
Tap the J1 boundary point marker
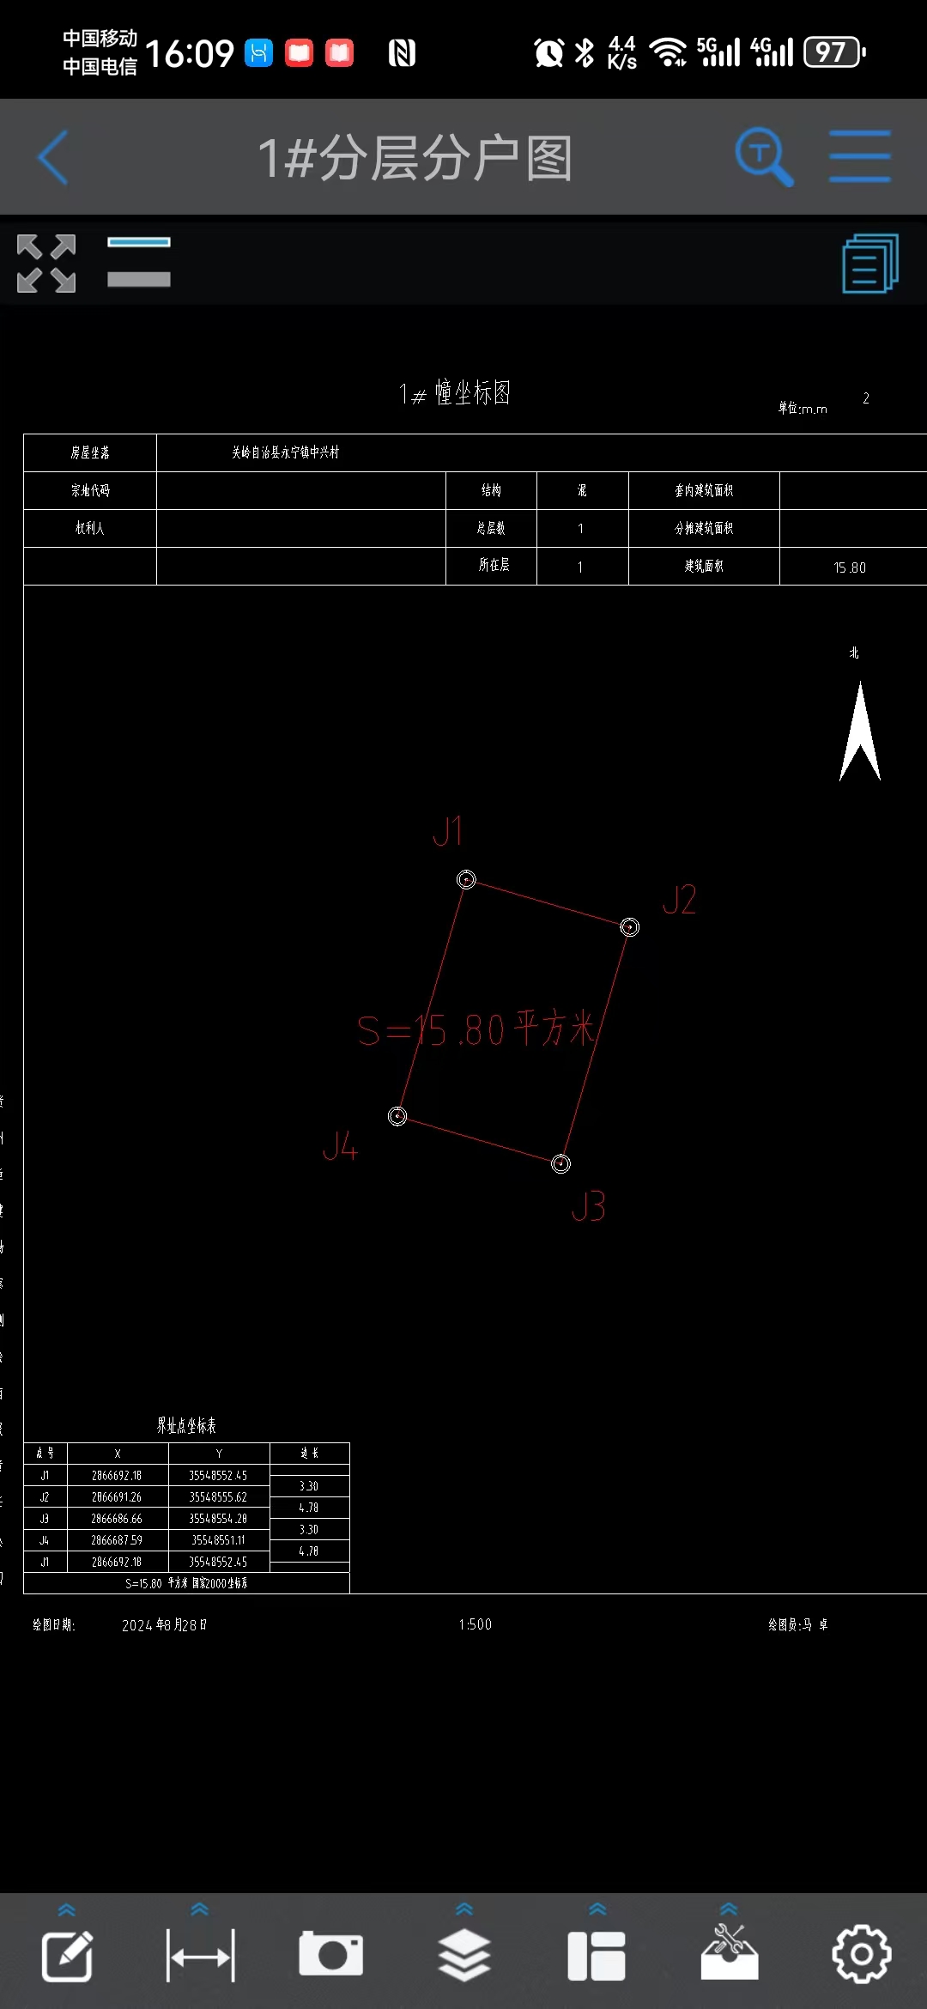click(x=466, y=879)
